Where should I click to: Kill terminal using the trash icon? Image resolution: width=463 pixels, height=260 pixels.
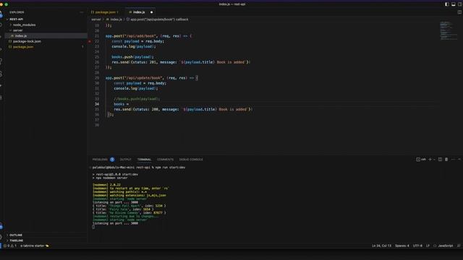coord(446,160)
